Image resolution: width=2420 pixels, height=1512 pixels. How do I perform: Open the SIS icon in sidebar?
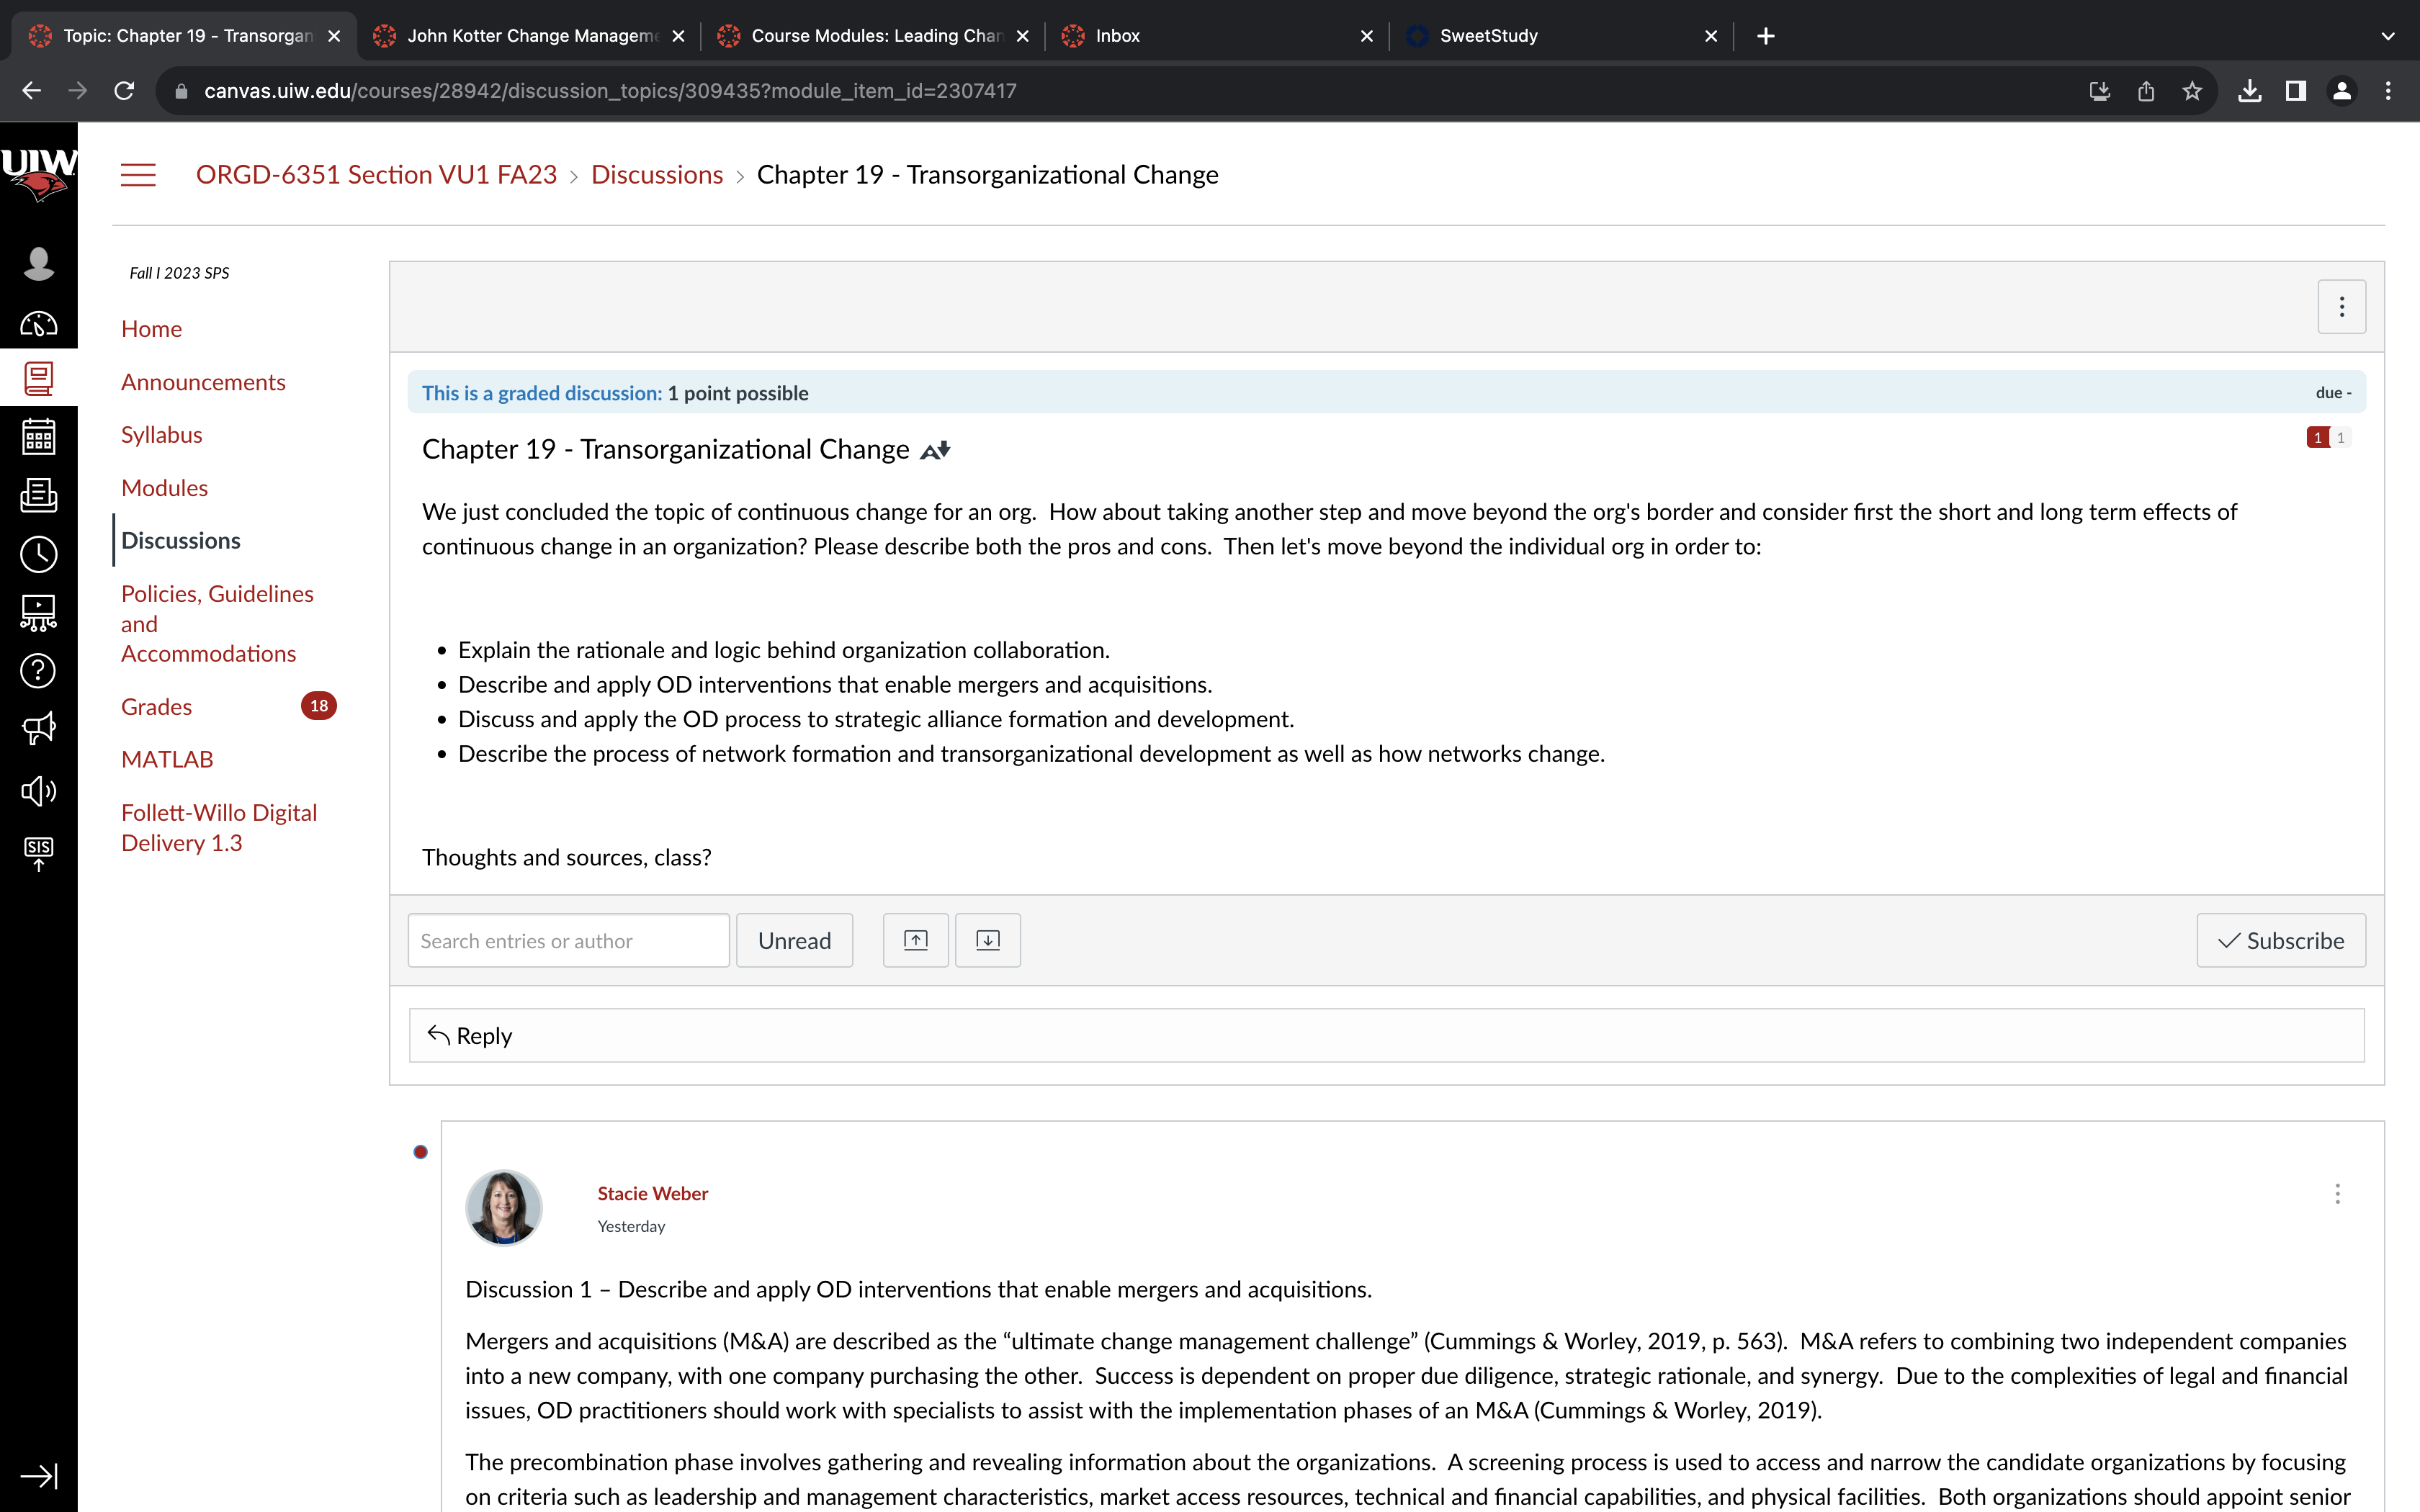[38, 854]
